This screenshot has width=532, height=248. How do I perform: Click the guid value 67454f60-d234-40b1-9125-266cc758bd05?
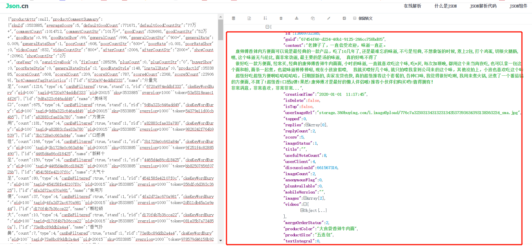(342, 39)
